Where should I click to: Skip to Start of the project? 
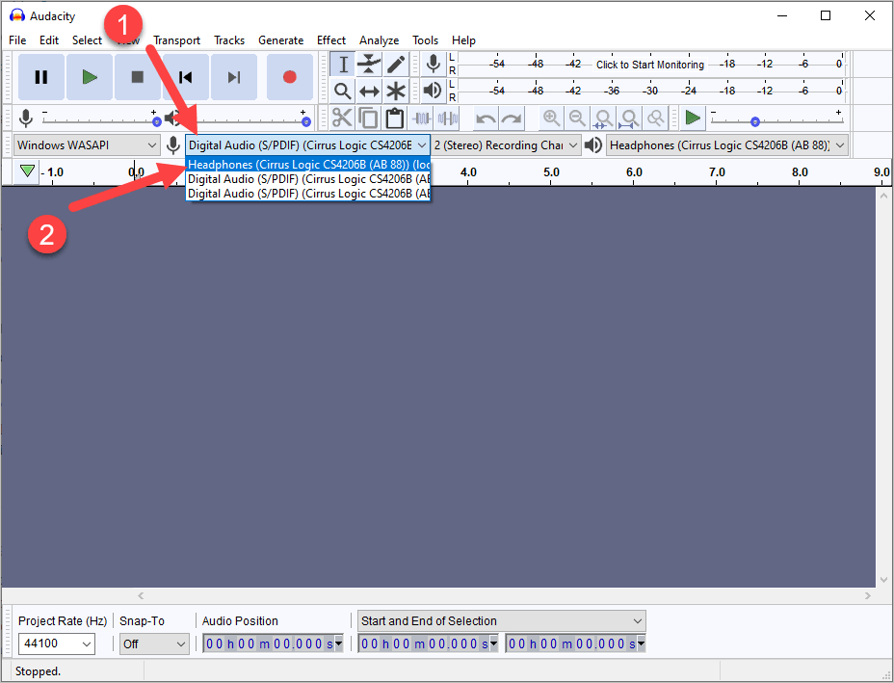tap(185, 77)
